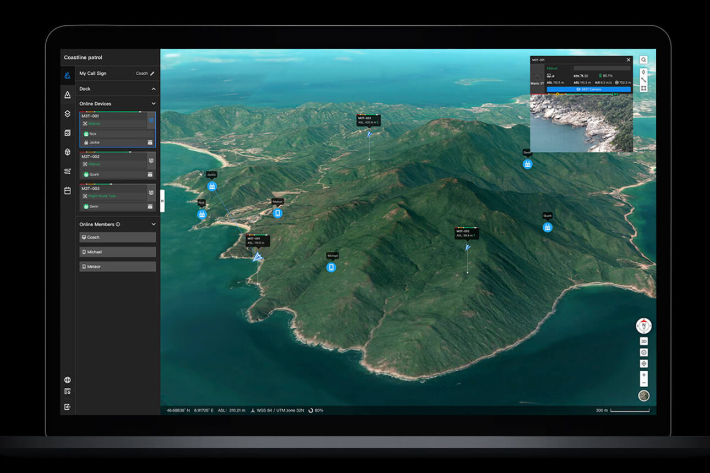
Task: Reset the compass to north
Action: 643,326
